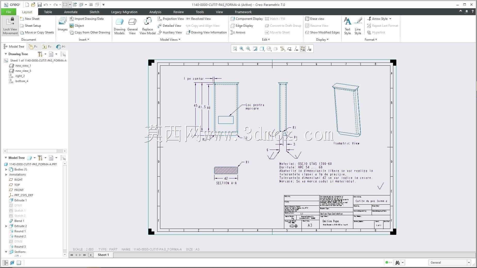Switch to the Annotate ribbon tab
Image resolution: width=477 pixels, height=268 pixels.
(71, 12)
